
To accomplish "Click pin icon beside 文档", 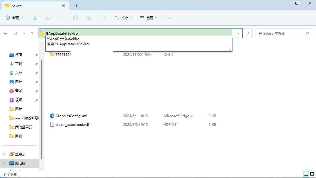I will coord(36,73).
